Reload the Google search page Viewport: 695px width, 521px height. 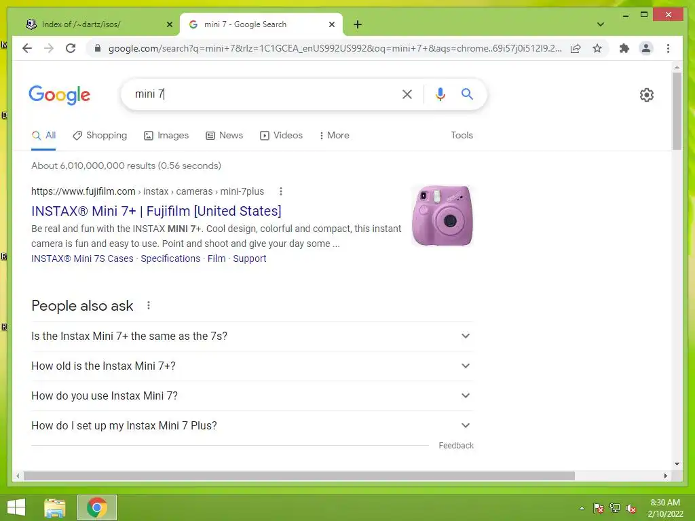tap(71, 48)
